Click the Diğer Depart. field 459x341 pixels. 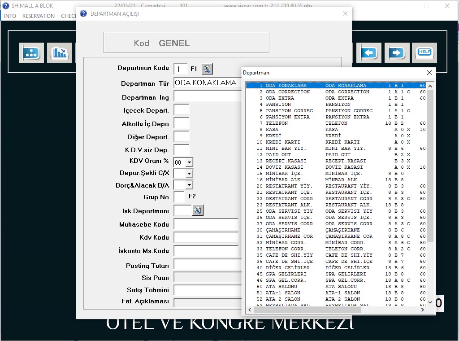click(x=181, y=136)
